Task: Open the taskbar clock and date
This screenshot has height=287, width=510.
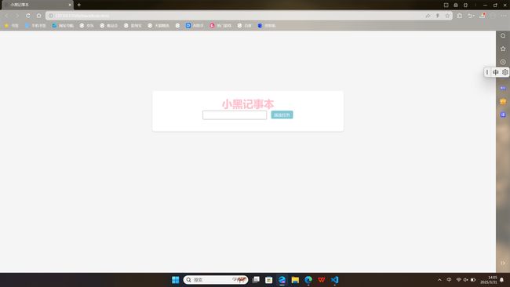Action: pyautogui.click(x=489, y=280)
